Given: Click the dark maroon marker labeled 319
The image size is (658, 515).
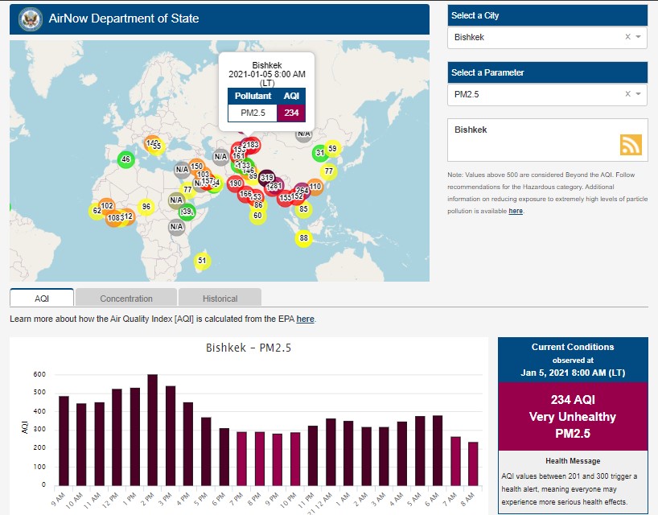Looking at the screenshot, I should coord(267,178).
